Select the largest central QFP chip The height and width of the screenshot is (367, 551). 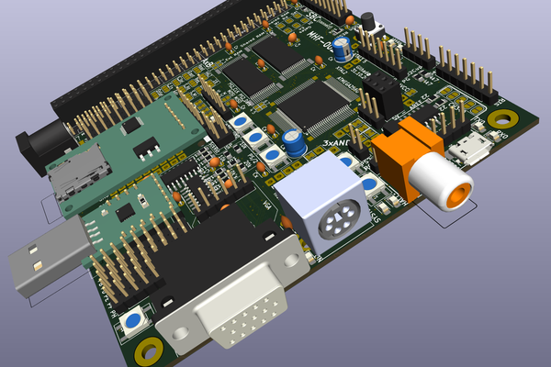click(x=317, y=101)
